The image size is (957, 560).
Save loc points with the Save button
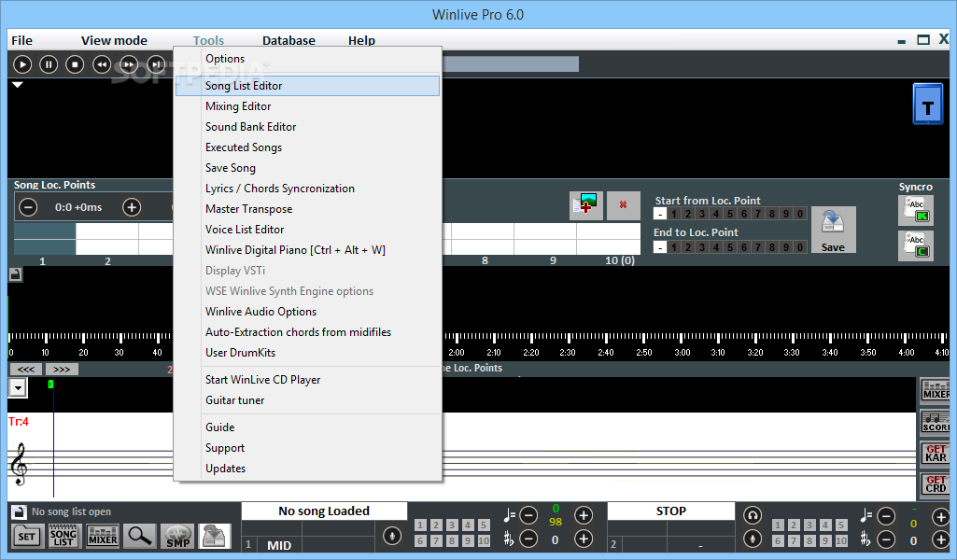pyautogui.click(x=833, y=230)
